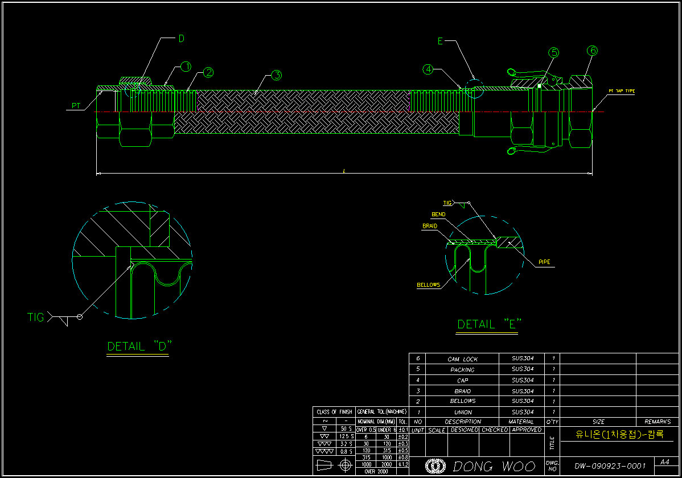Click the Dong Woo company logo emblem
The image size is (682, 478).
tap(436, 466)
